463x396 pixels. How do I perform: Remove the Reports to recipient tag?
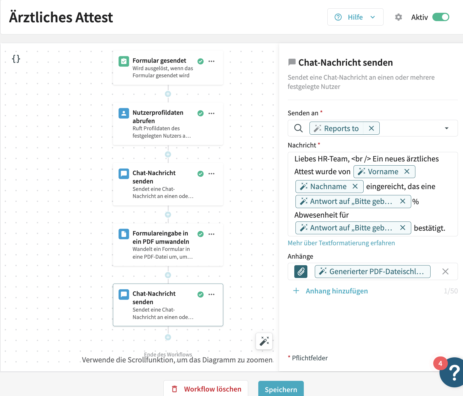pos(371,128)
